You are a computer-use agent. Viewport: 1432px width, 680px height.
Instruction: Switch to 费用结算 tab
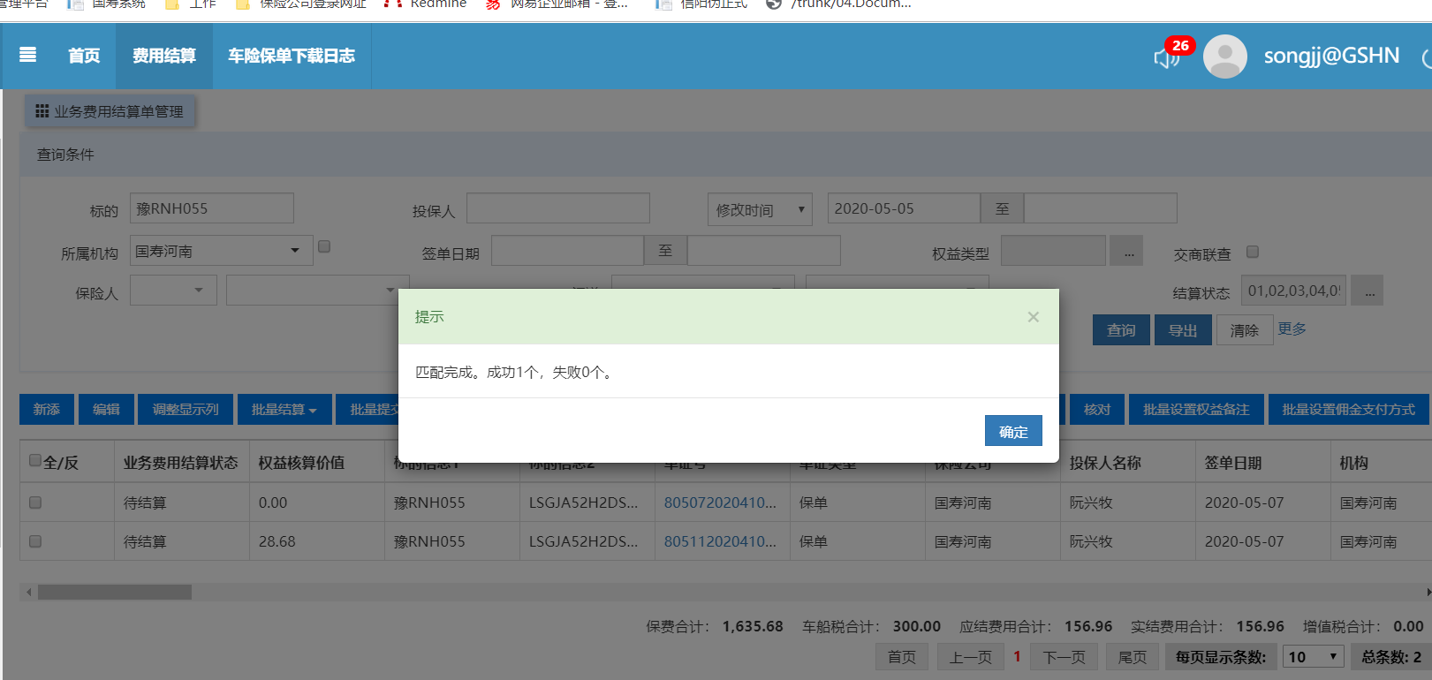(164, 56)
